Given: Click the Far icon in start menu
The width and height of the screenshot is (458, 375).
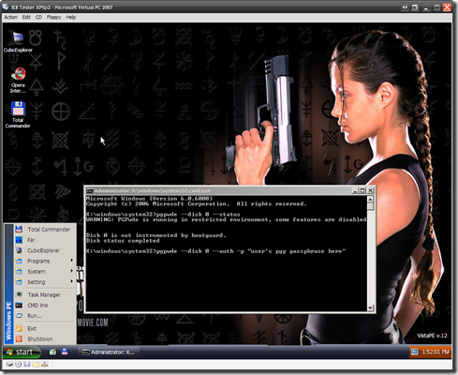Looking at the screenshot, I should [19, 240].
